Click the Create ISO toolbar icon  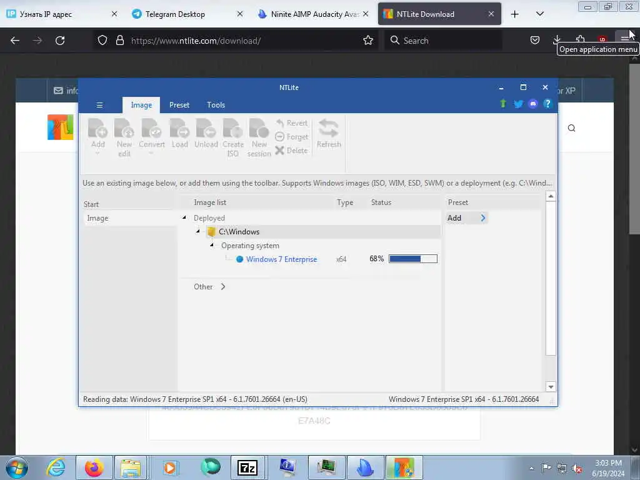[x=232, y=137]
